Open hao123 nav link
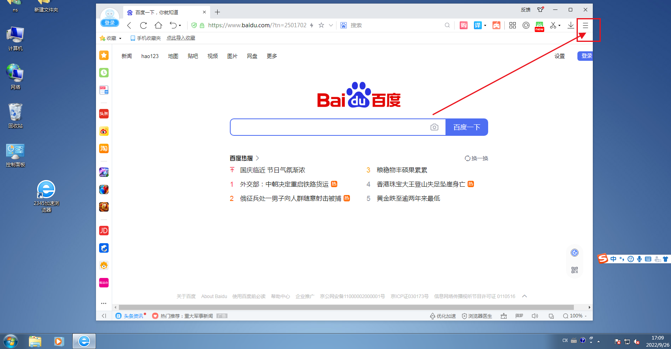Image resolution: width=671 pixels, height=349 pixels. (150, 56)
